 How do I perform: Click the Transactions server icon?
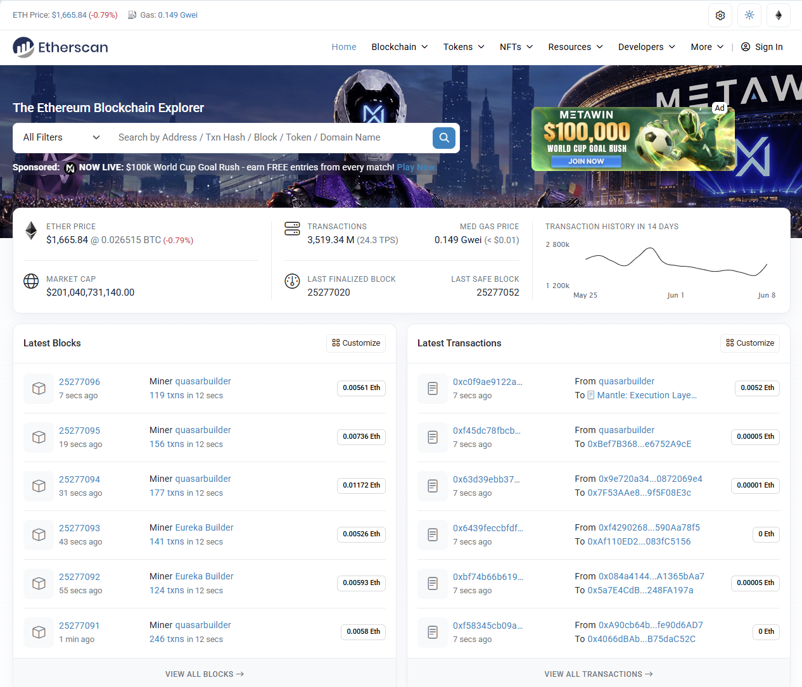292,229
